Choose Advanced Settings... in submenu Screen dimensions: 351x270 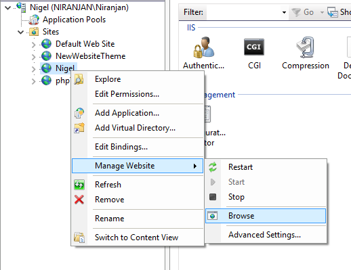(266, 235)
